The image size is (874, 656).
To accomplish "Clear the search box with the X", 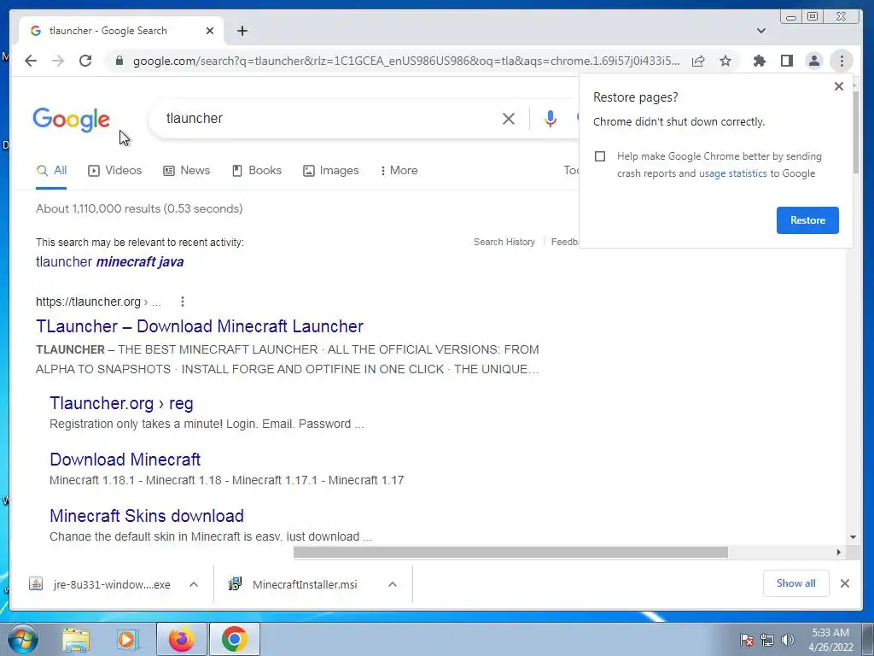I will pyautogui.click(x=509, y=118).
